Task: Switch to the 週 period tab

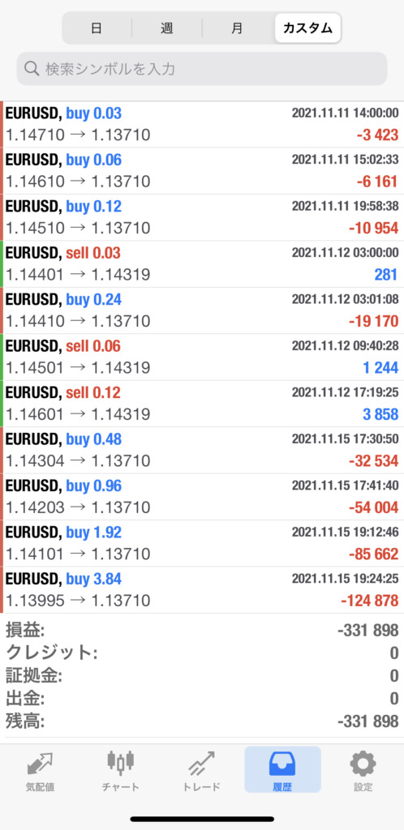Action: point(167,28)
